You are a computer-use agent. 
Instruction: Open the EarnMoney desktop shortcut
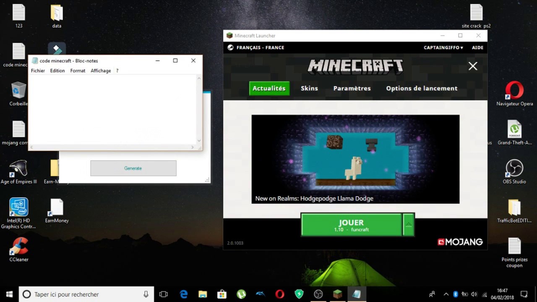pos(57,211)
